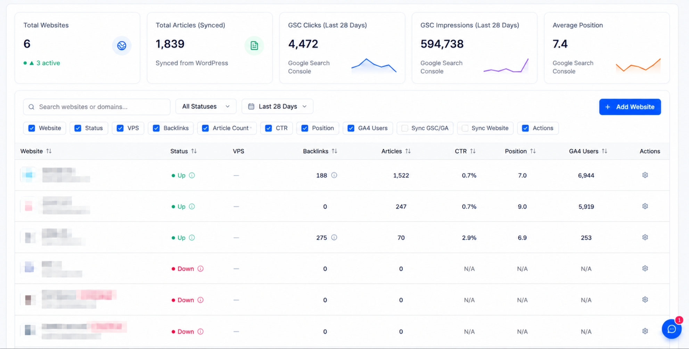
Task: Uncheck the Status column checkbox
Action: pyautogui.click(x=78, y=128)
